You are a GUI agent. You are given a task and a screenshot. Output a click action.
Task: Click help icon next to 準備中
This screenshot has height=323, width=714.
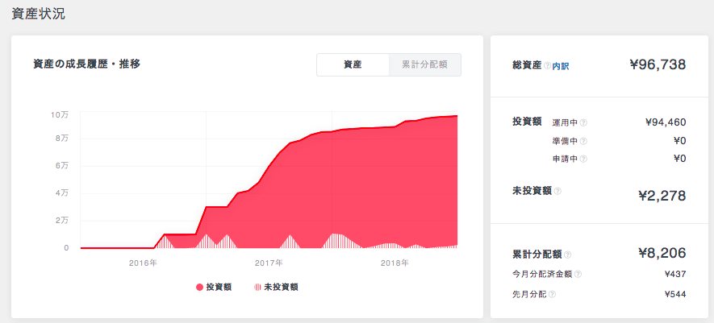(583, 141)
